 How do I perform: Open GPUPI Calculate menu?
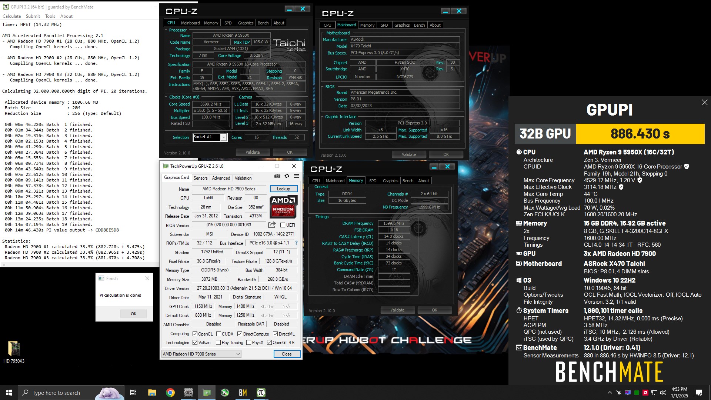click(12, 16)
